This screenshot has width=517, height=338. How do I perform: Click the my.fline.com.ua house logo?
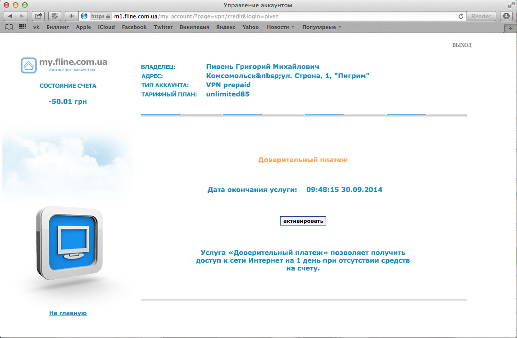[x=29, y=65]
